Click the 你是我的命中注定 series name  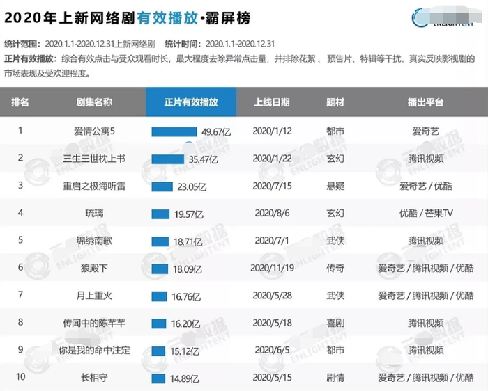[x=93, y=350]
